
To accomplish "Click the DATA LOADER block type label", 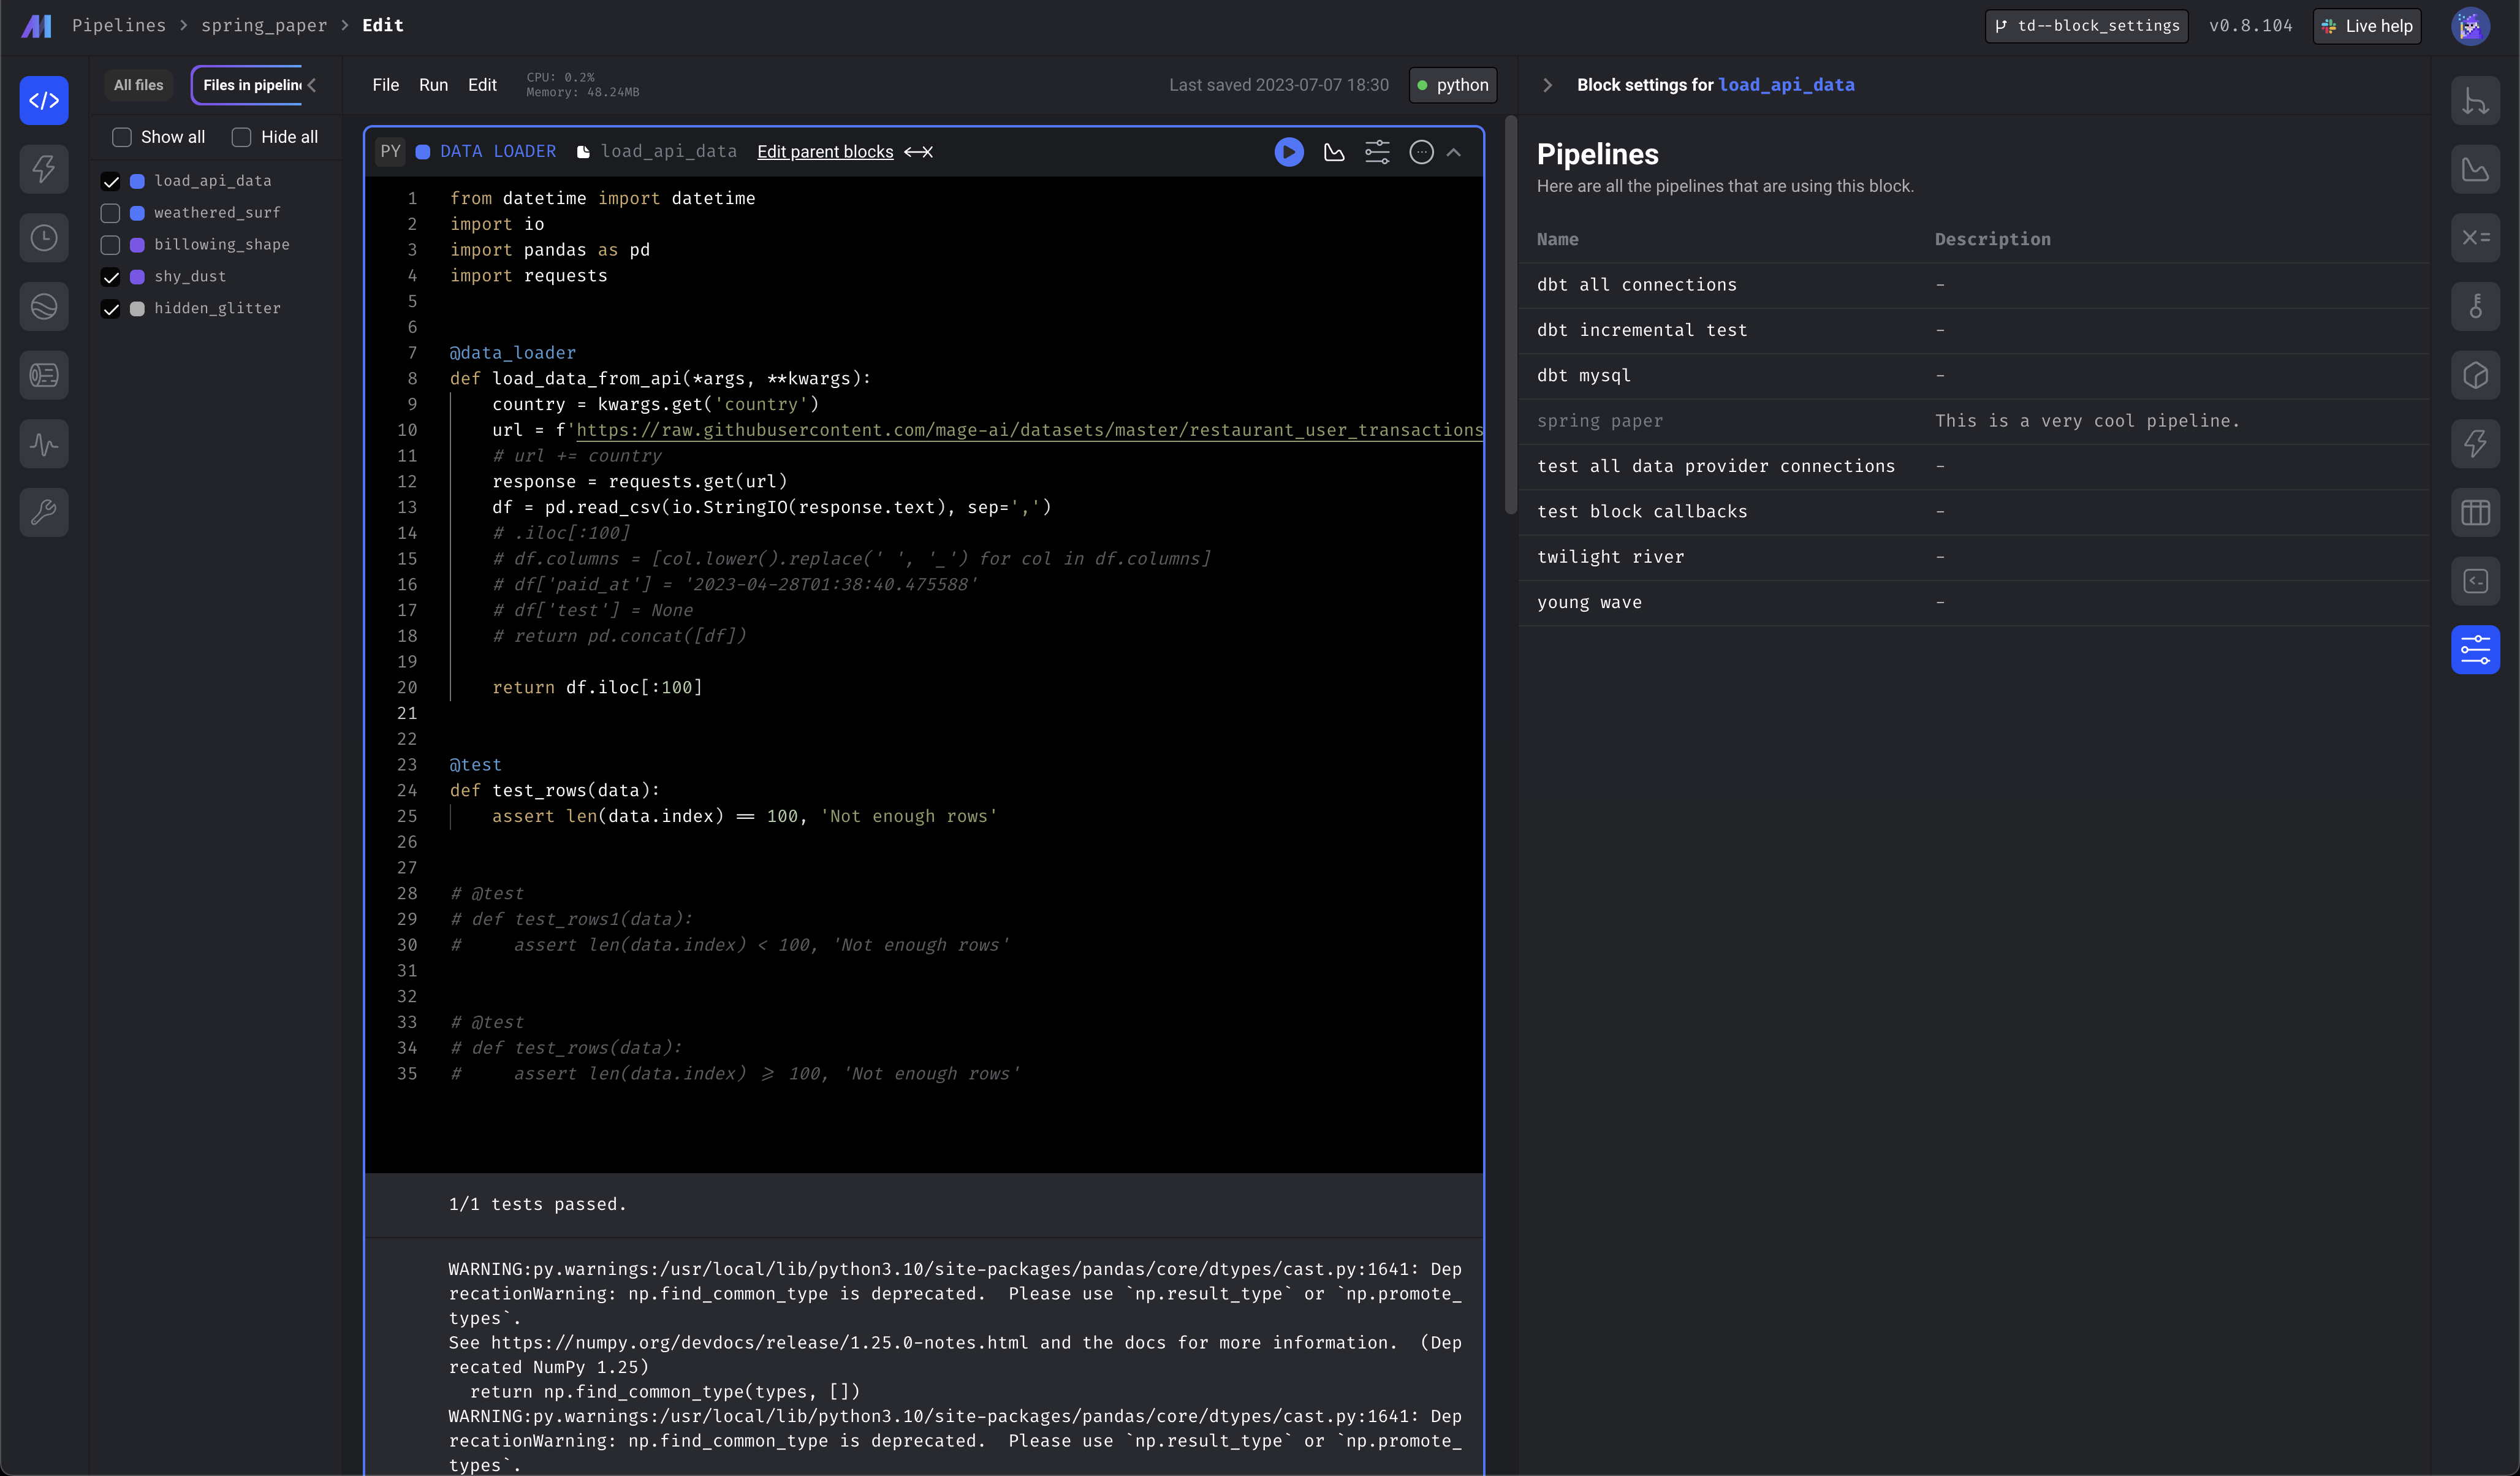I will [498, 152].
